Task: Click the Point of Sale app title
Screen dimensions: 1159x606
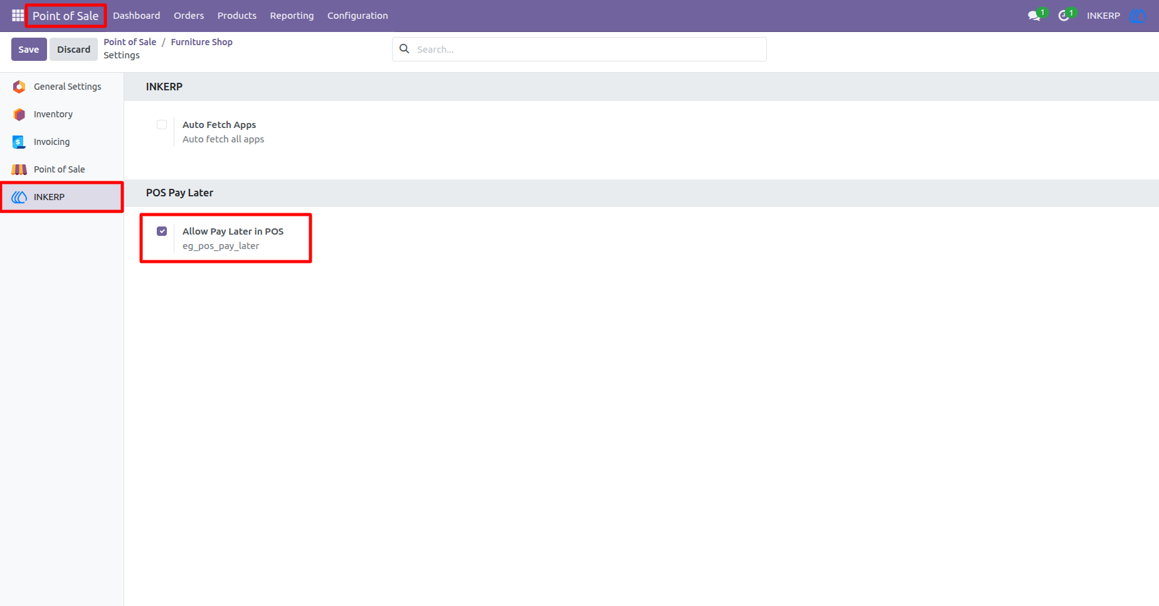Action: coord(66,16)
